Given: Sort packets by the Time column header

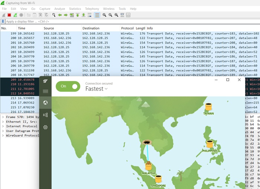Looking at the screenshot, I should click(30, 28).
